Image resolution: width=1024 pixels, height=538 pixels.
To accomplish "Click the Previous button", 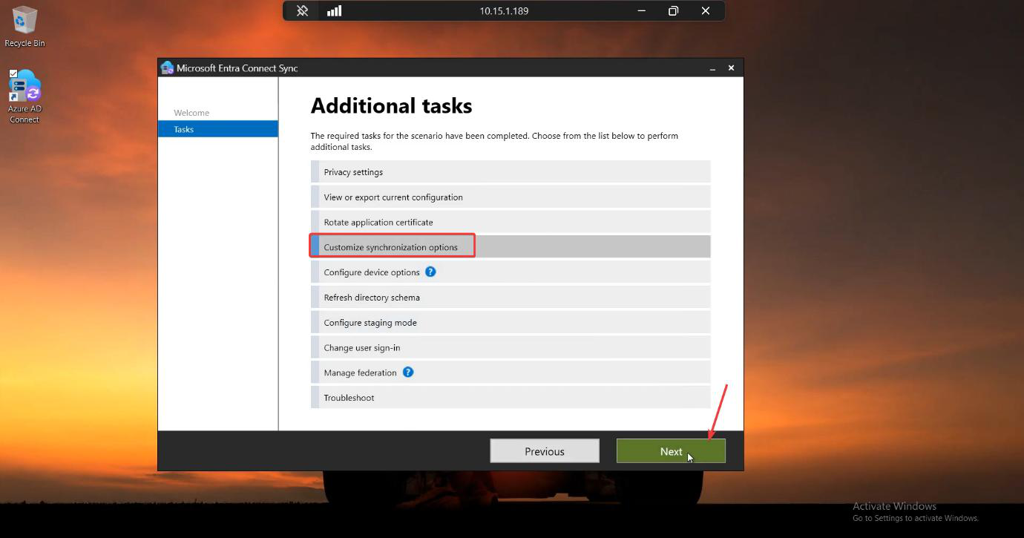I will click(x=545, y=451).
